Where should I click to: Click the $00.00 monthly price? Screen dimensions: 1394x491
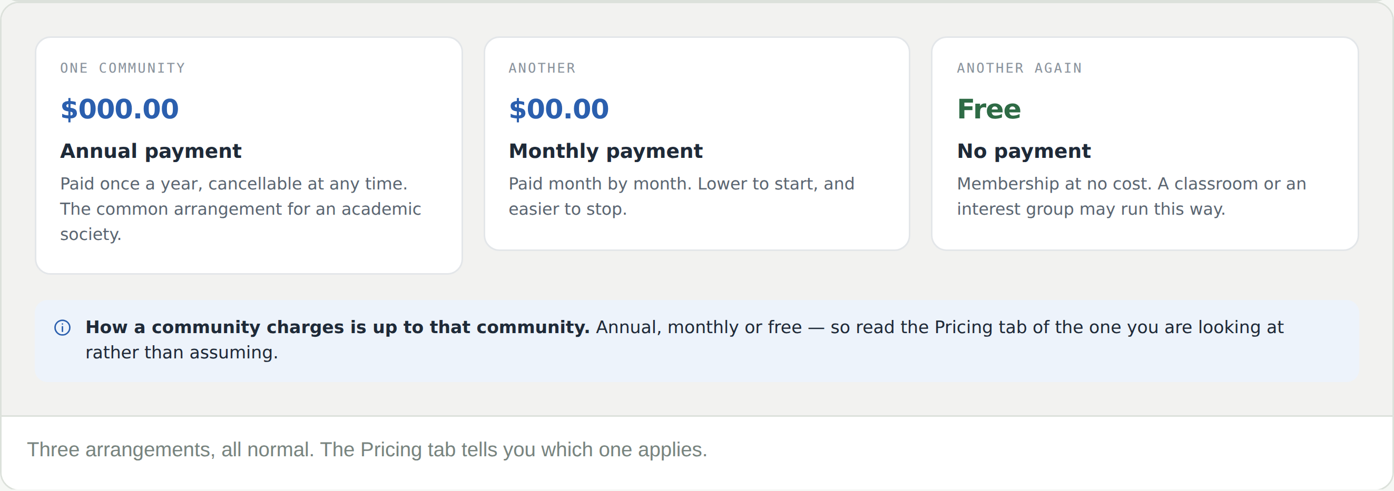pos(558,109)
